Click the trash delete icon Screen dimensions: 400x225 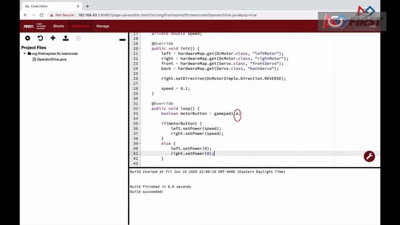(78, 38)
